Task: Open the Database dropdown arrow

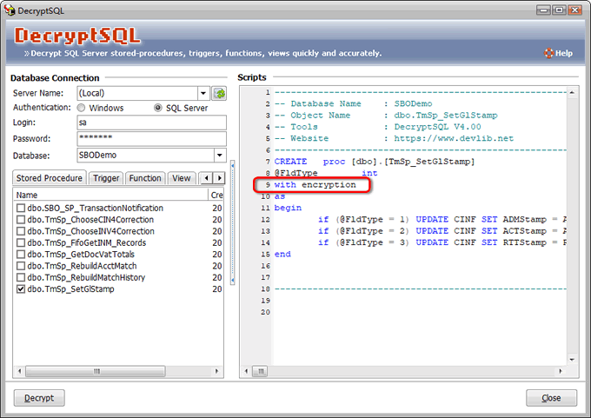Action: click(220, 156)
